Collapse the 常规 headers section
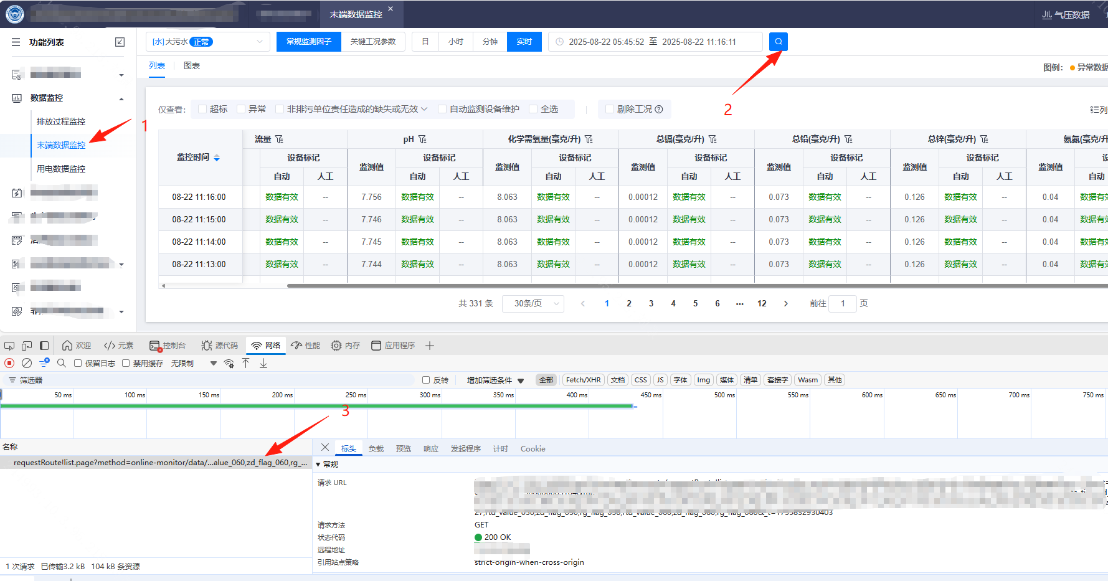This screenshot has height=581, width=1108. [318, 465]
